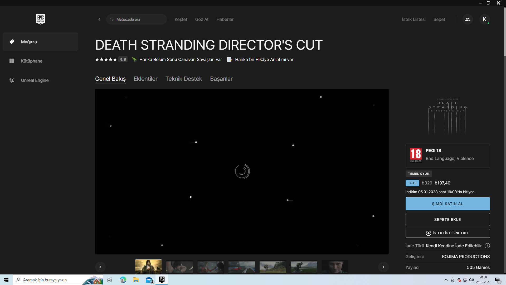Click Epic Games taskbar icon
Viewport: 506px width, 285px height.
point(162,280)
